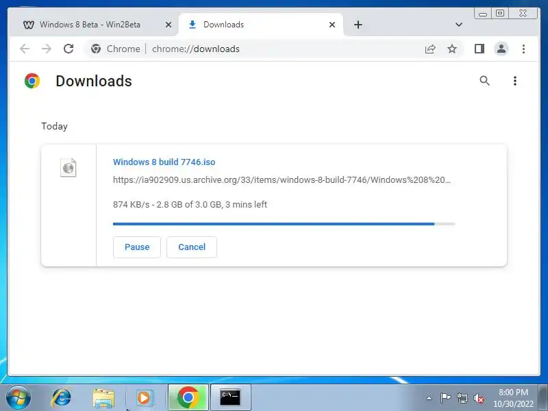Reload the Downloads page
548x411 pixels.
tap(68, 49)
